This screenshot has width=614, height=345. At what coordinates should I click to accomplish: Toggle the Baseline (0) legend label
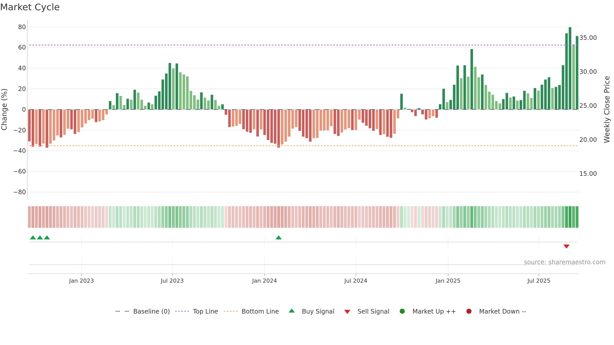click(x=151, y=312)
